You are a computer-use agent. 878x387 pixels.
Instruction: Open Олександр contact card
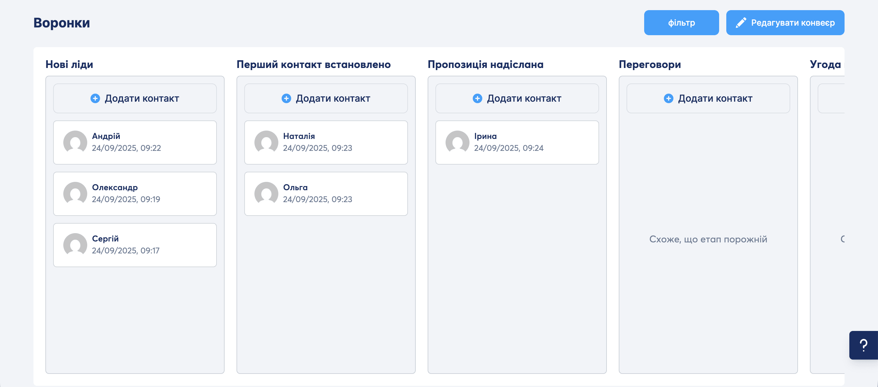click(x=135, y=194)
